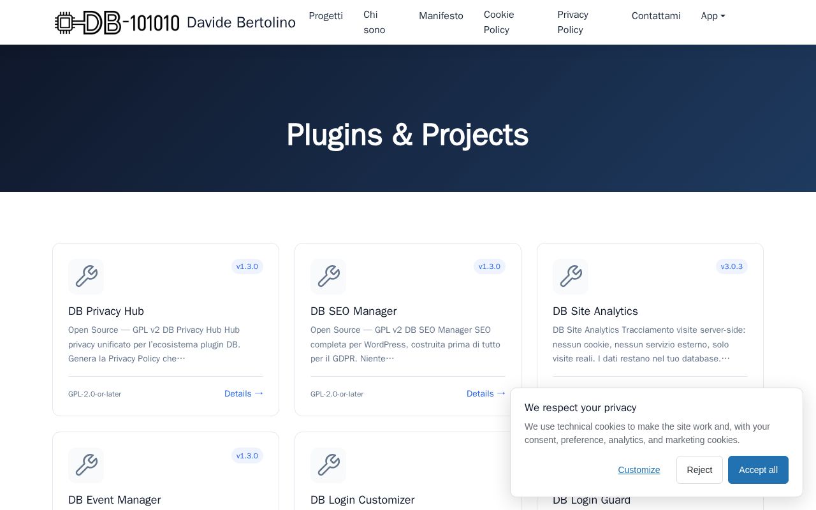
Task: Open the Contattami nav link
Action: (656, 16)
